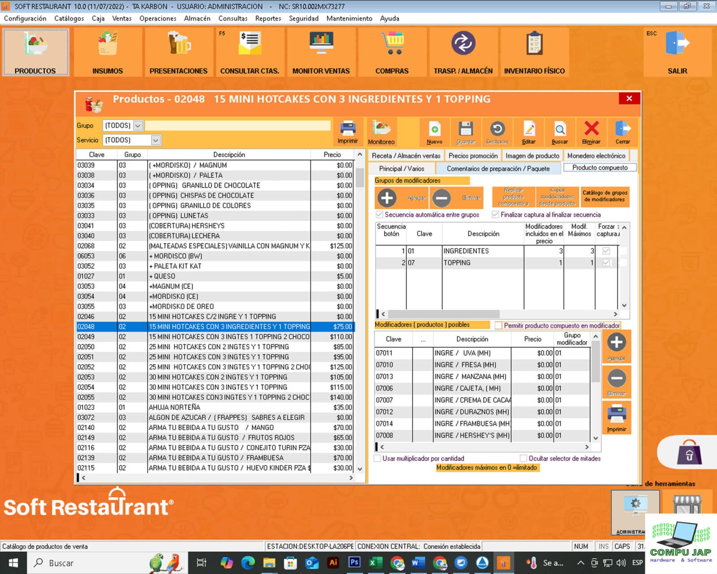Click the Deshacer undo icon
717x574 pixels.
coord(497,132)
